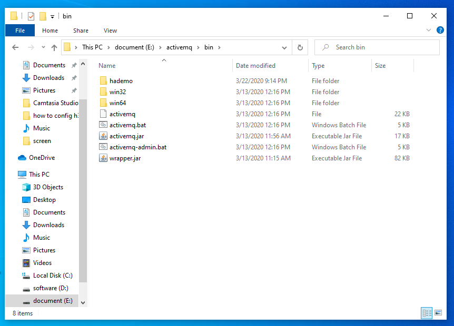Screen dimensions: 454x326
Task: Click the Back navigation arrow
Action: (15, 47)
